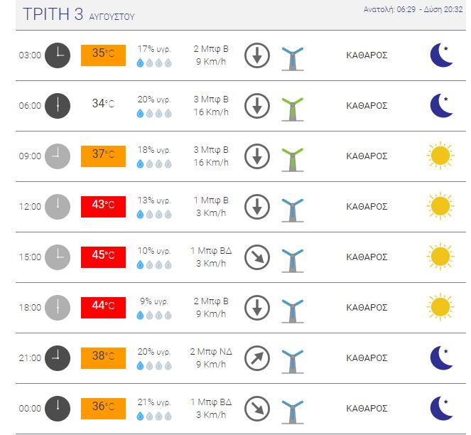471x435 pixels.
Task: Click the ΚΑΘΑΡΟΣ label at 15:00
Action: (x=367, y=257)
